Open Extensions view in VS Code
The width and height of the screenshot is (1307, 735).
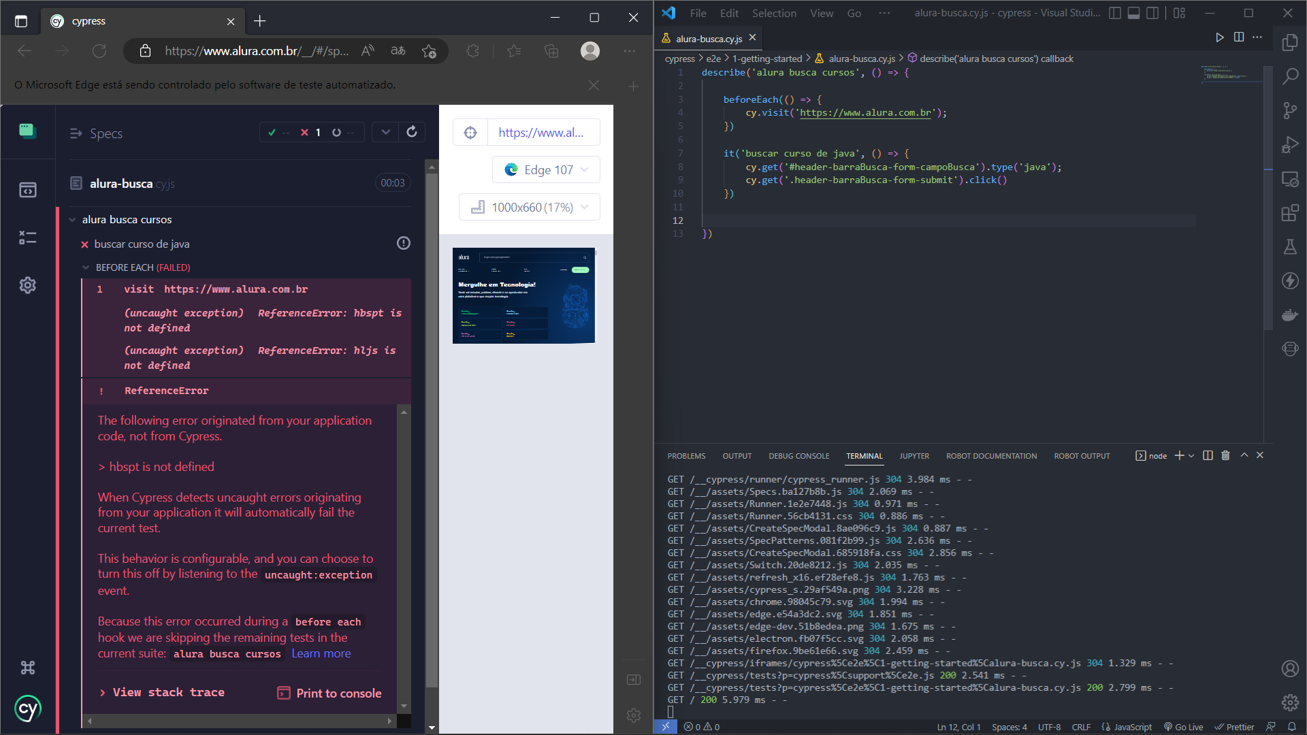pos(1290,213)
